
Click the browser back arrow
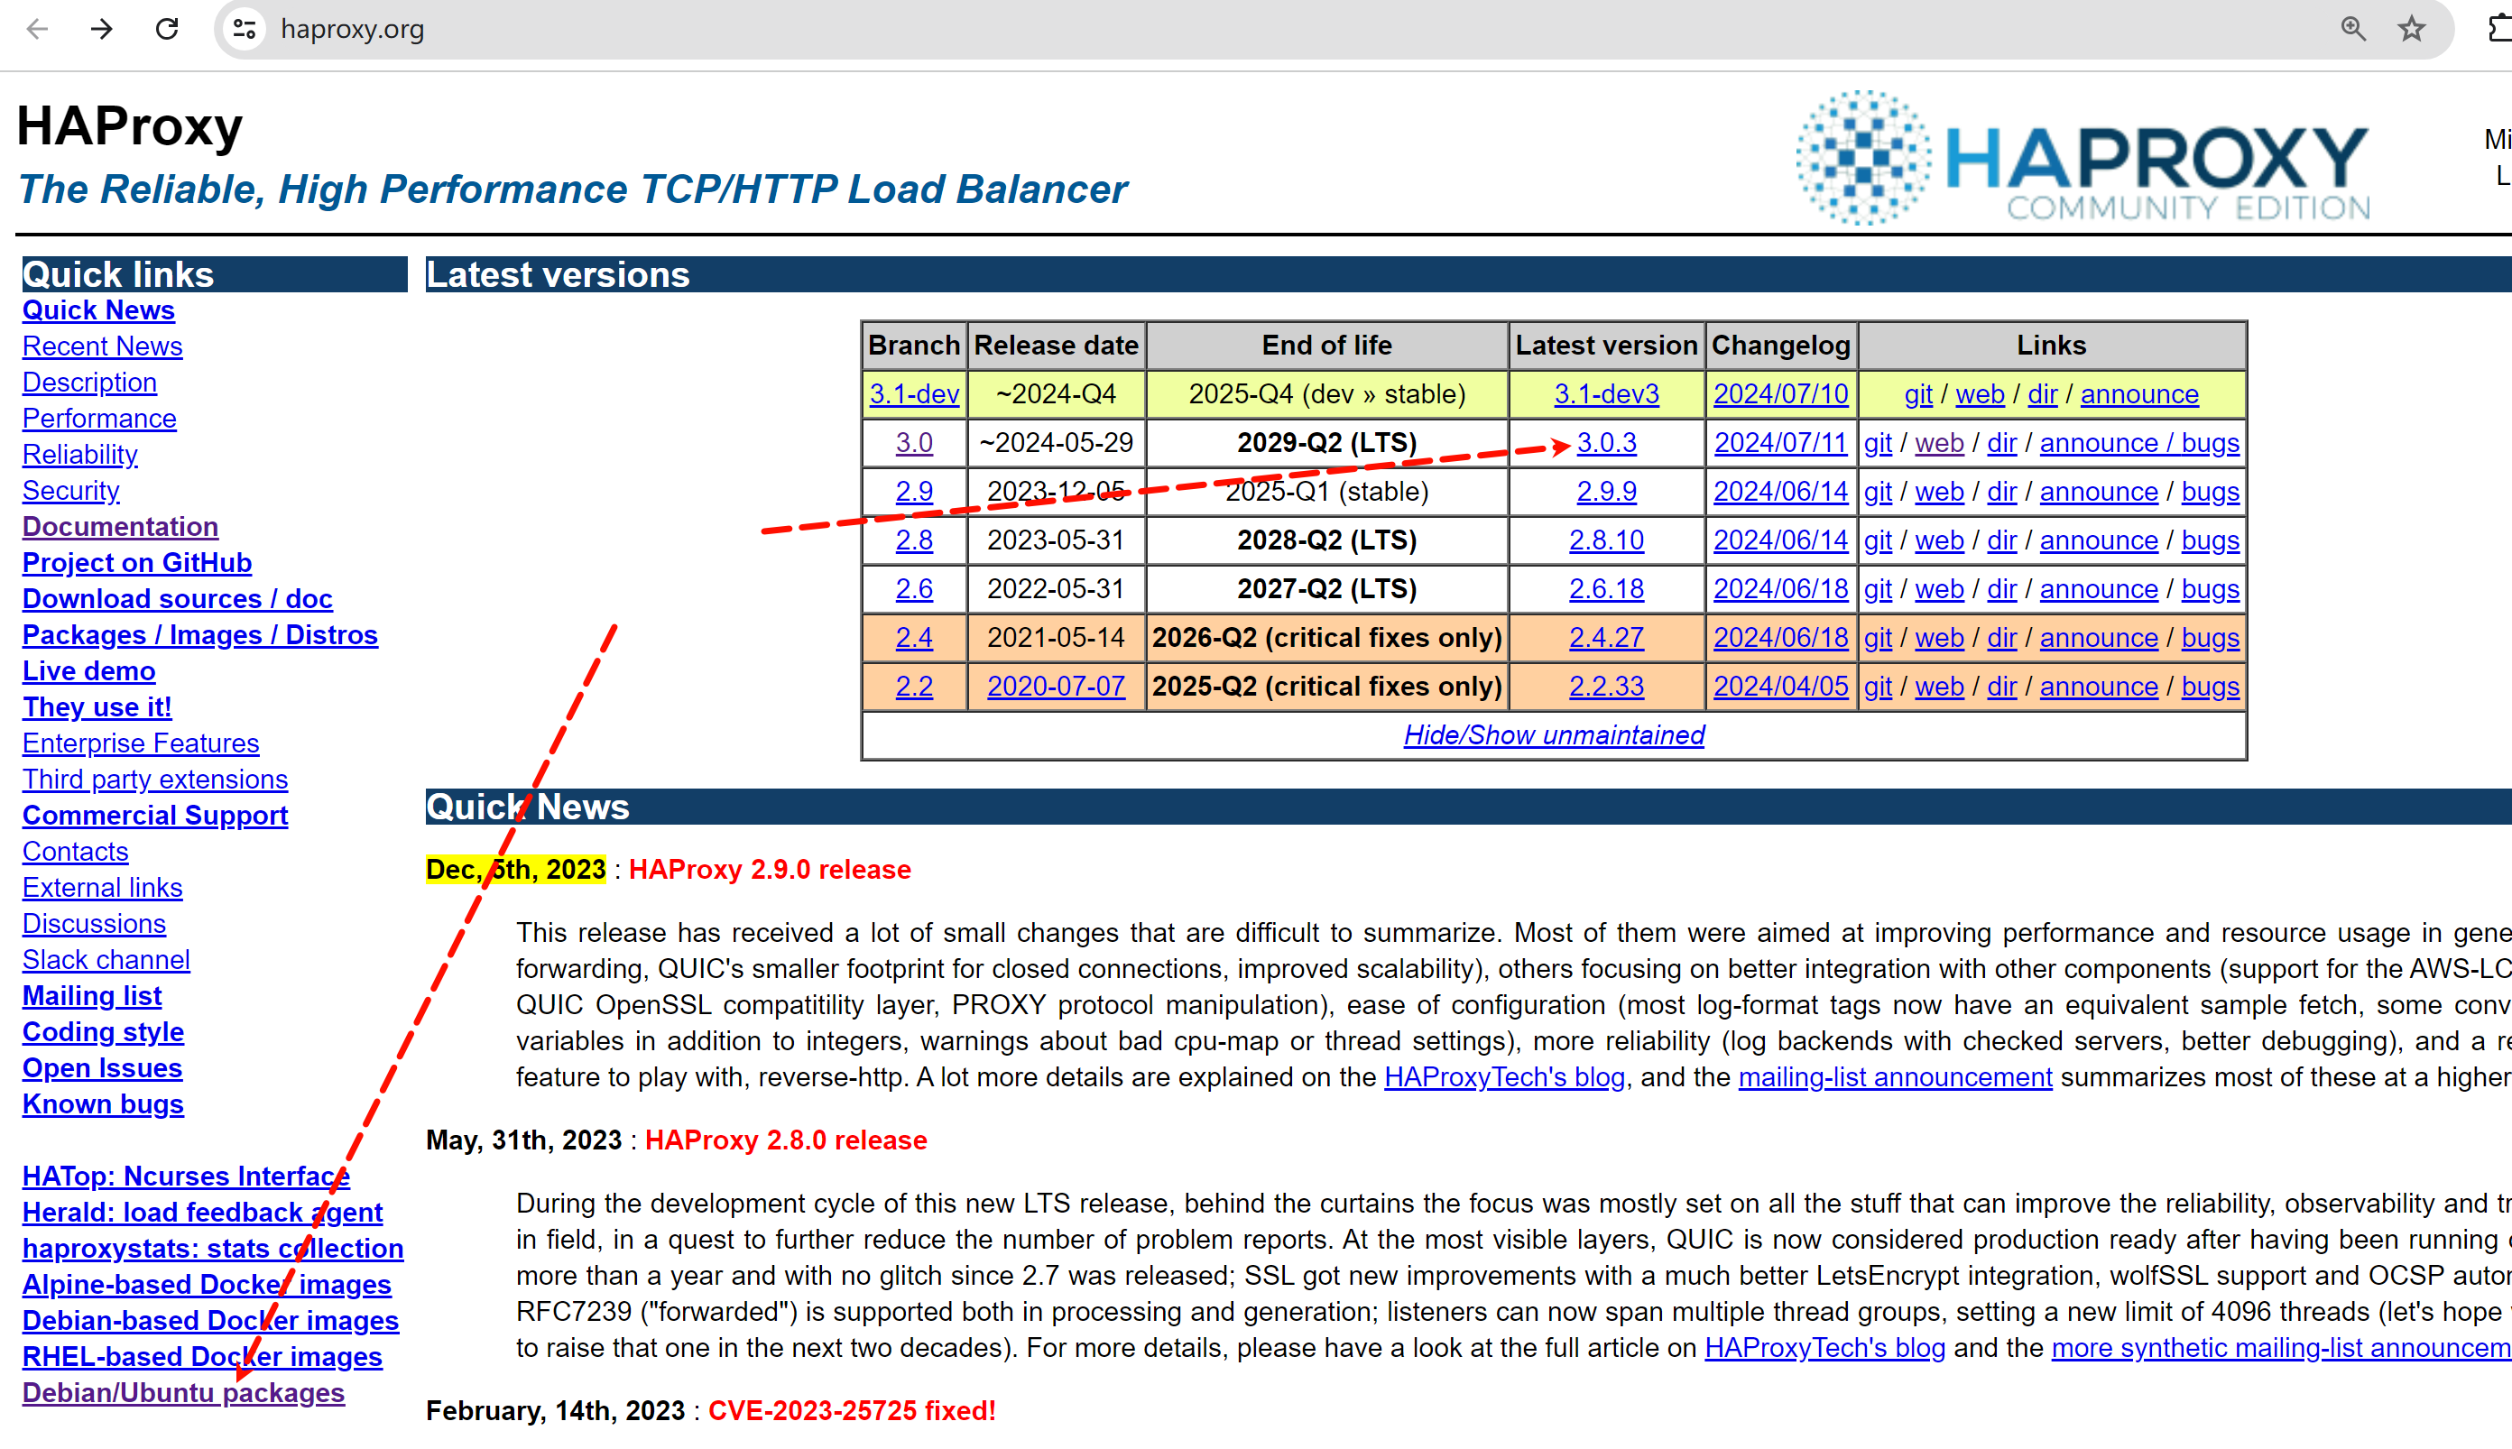38,29
